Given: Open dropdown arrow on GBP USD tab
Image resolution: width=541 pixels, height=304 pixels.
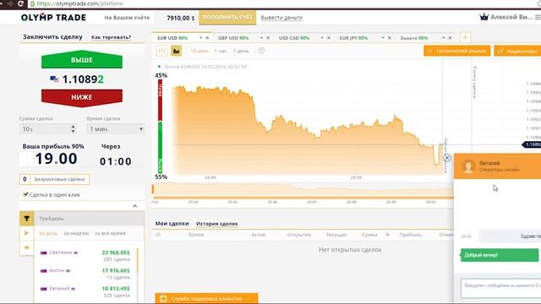Looking at the screenshot, I should click(x=261, y=38).
